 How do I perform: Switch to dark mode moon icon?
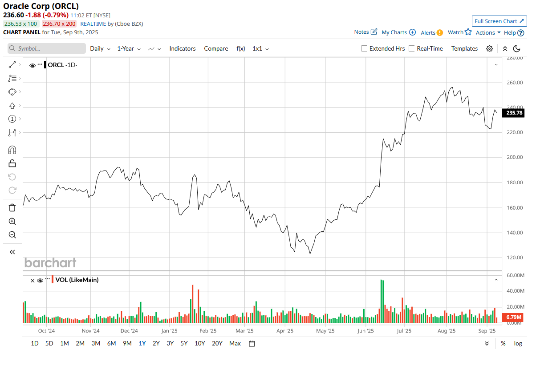click(517, 48)
